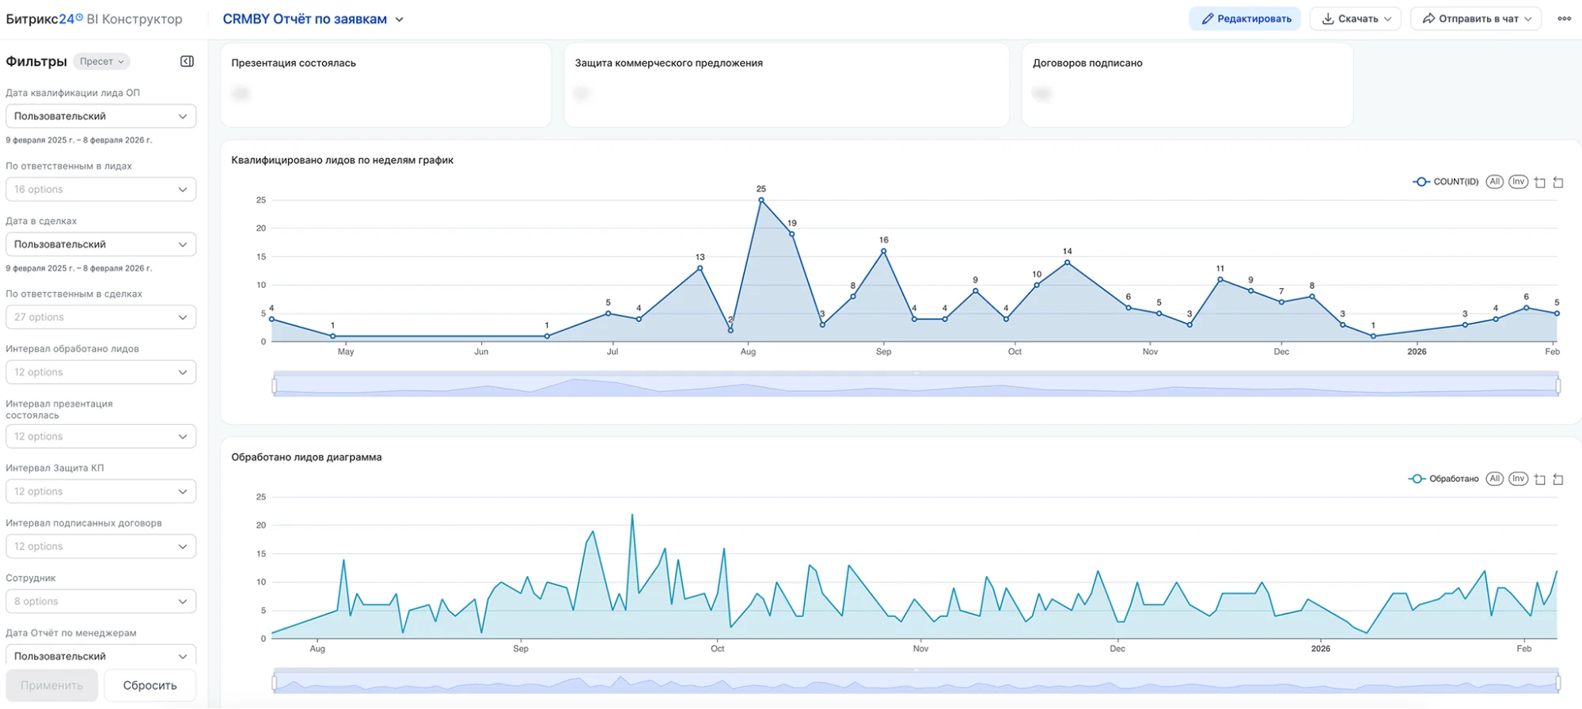Collapse the Фильтры side panel
1582x709 pixels.
187,62
